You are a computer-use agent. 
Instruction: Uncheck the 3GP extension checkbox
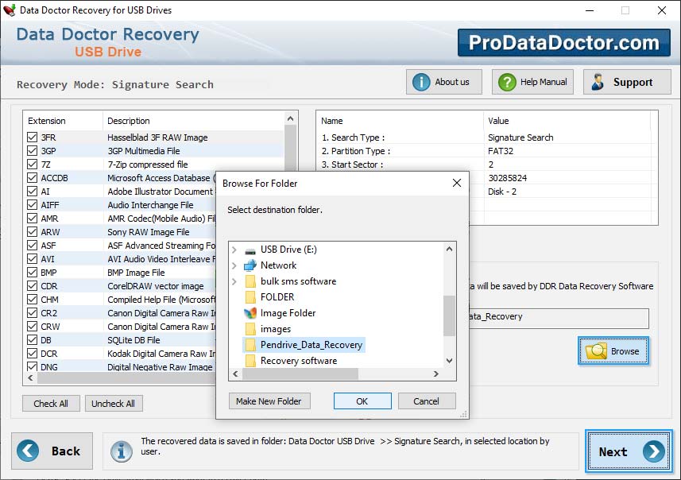32,151
